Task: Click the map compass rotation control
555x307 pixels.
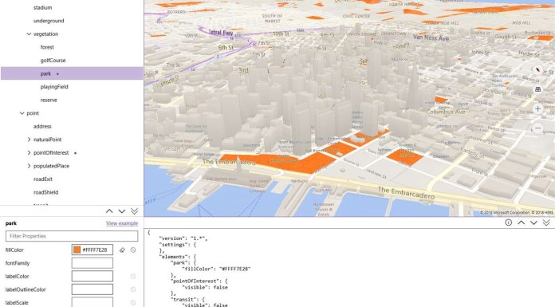Action: [x=537, y=70]
